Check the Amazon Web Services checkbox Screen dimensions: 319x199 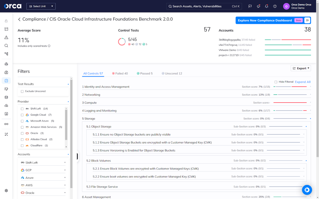coord(22,127)
